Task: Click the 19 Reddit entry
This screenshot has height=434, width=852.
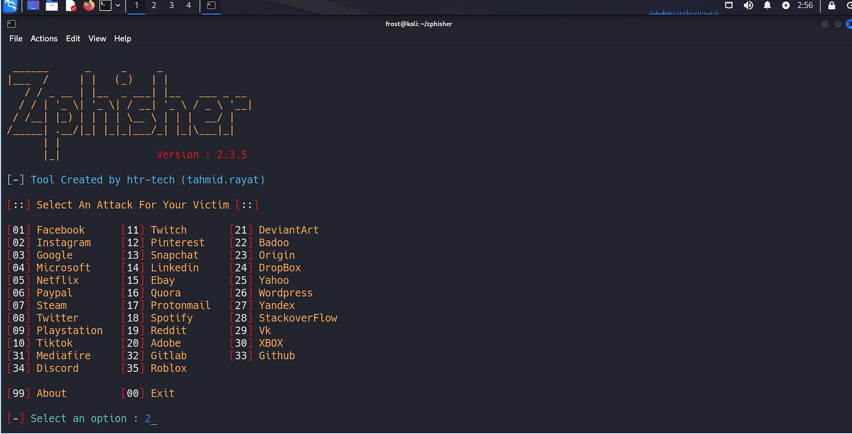Action: click(154, 331)
